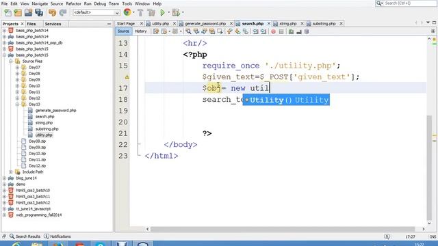Click the Redo icon
Viewport: 438px width, 246px height.
coord(63,12)
